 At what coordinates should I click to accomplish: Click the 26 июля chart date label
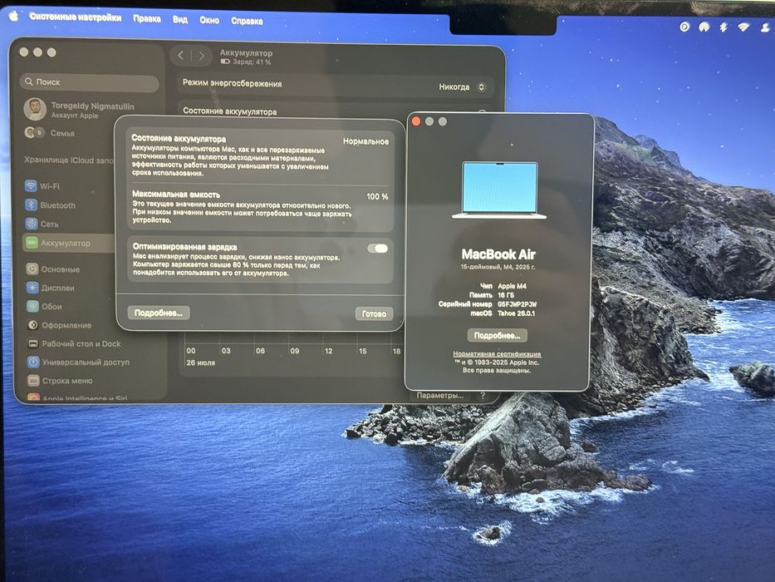click(201, 363)
